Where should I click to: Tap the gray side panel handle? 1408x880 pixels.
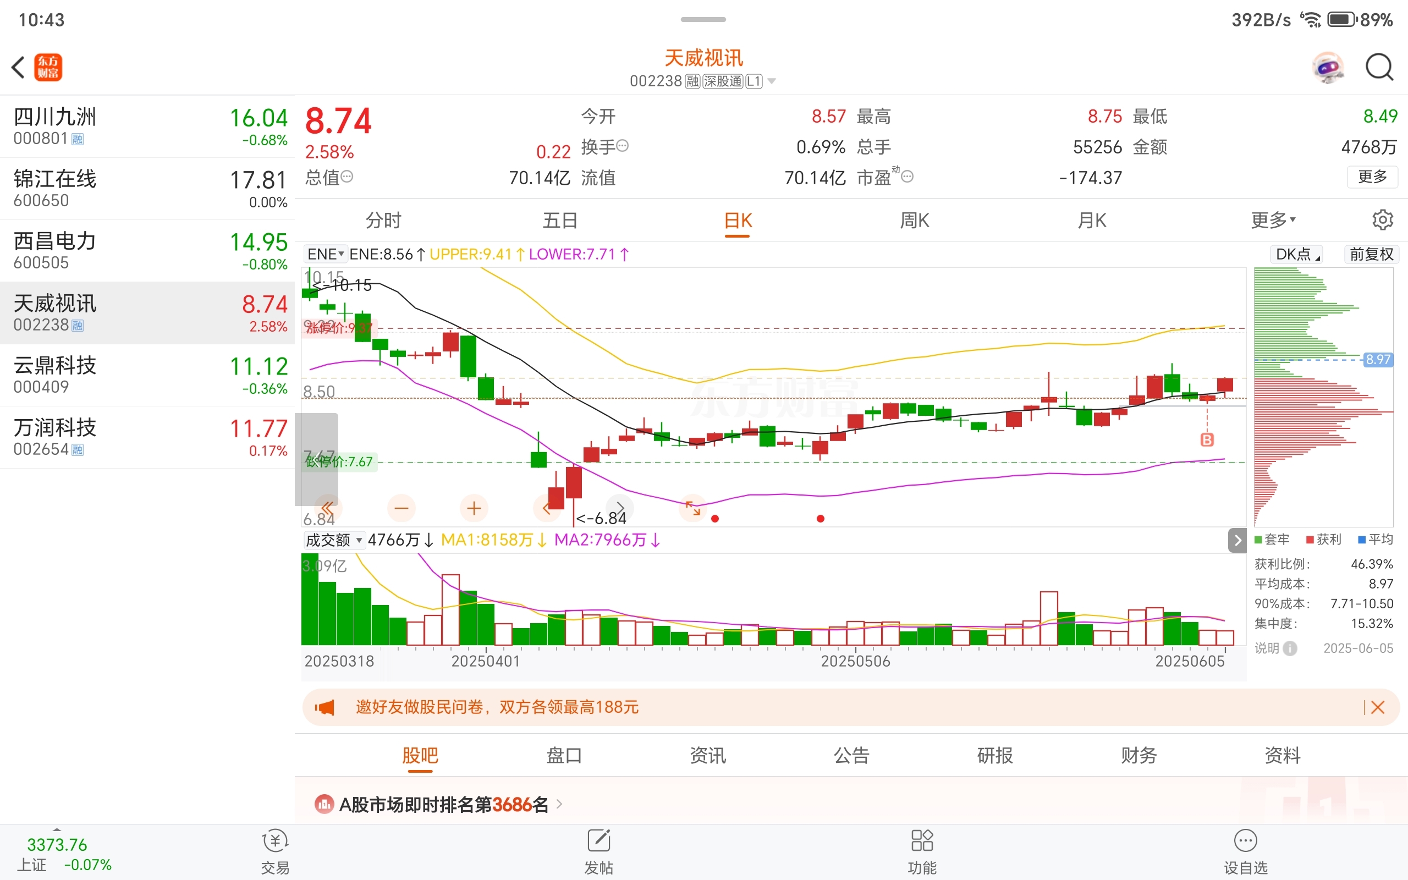point(316,459)
